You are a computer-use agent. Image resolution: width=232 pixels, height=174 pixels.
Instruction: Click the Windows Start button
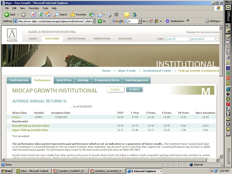[x=6, y=171]
